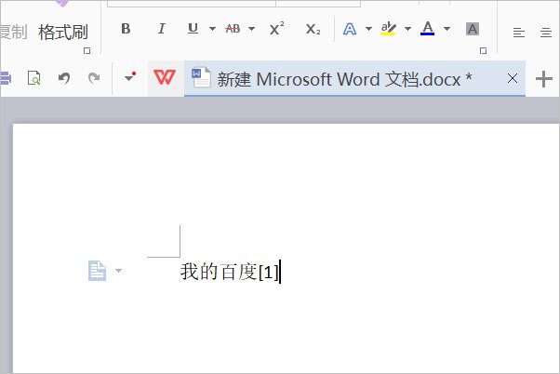Apply the yellow highlight color
Viewport: 560px width, 374px height.
[x=389, y=29]
